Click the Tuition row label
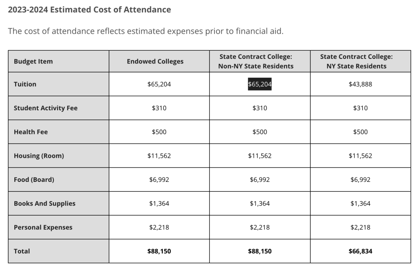 click(25, 84)
